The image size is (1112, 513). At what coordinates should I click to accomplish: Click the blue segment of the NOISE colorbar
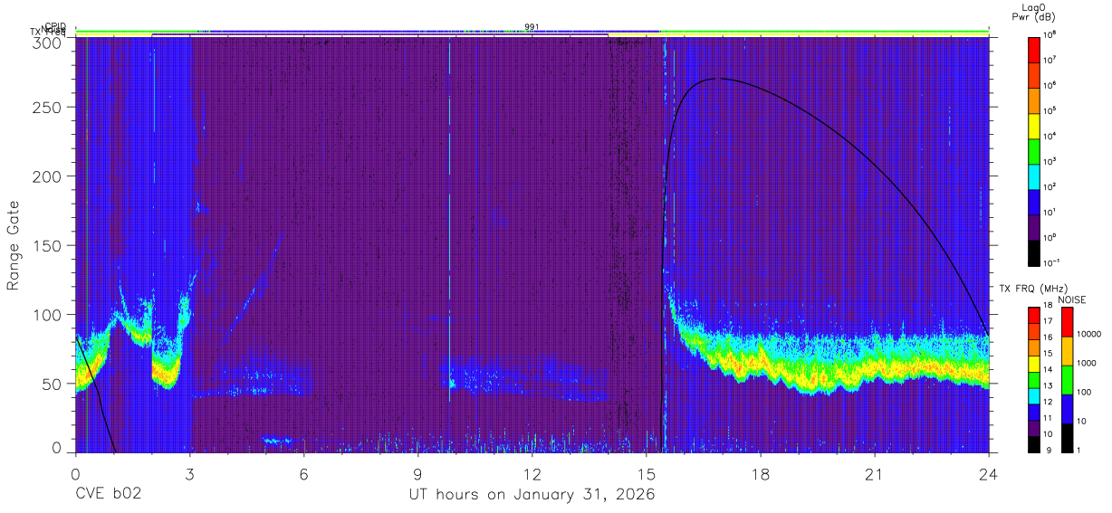click(1068, 408)
